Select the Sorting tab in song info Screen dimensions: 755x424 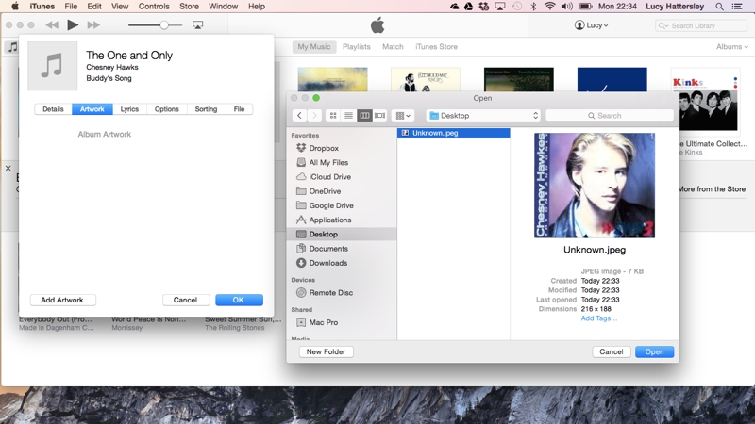(206, 109)
